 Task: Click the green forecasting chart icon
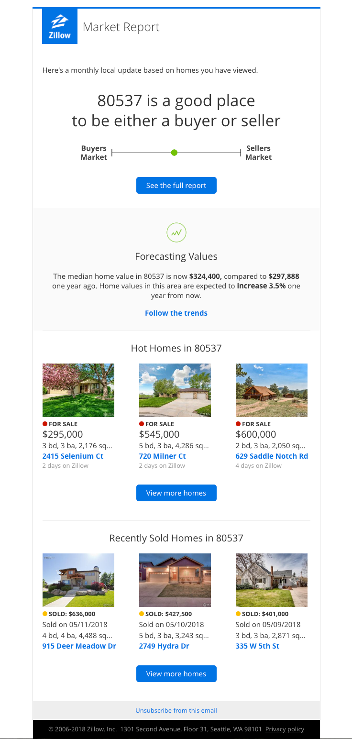tap(176, 232)
